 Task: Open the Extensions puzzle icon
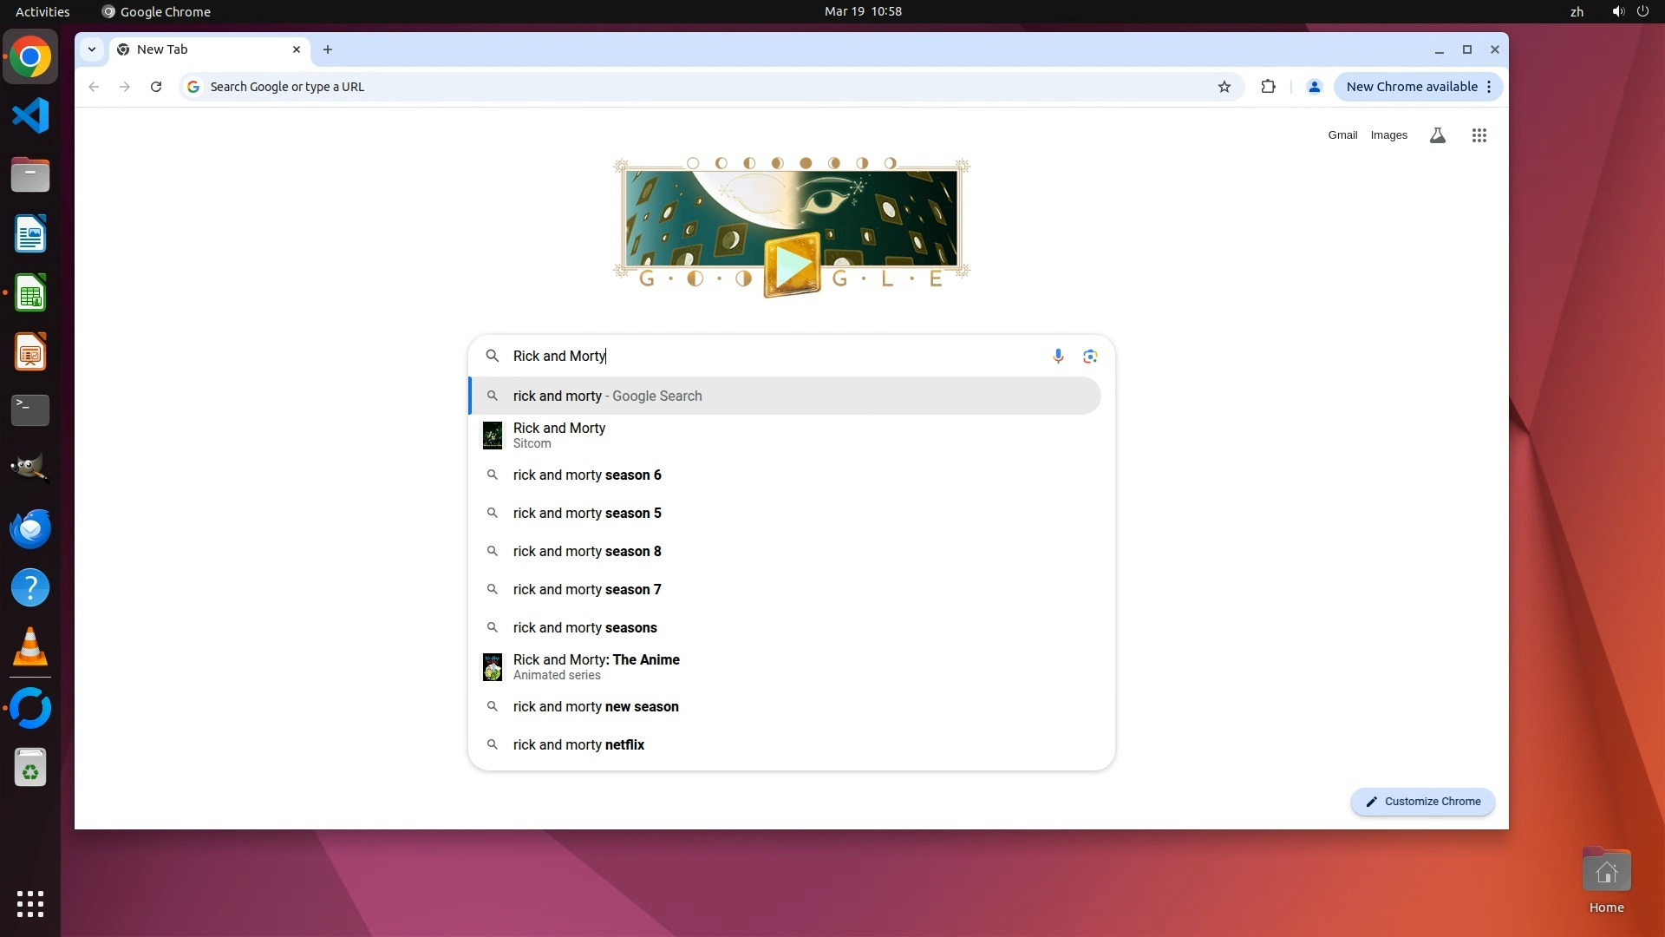point(1268,87)
